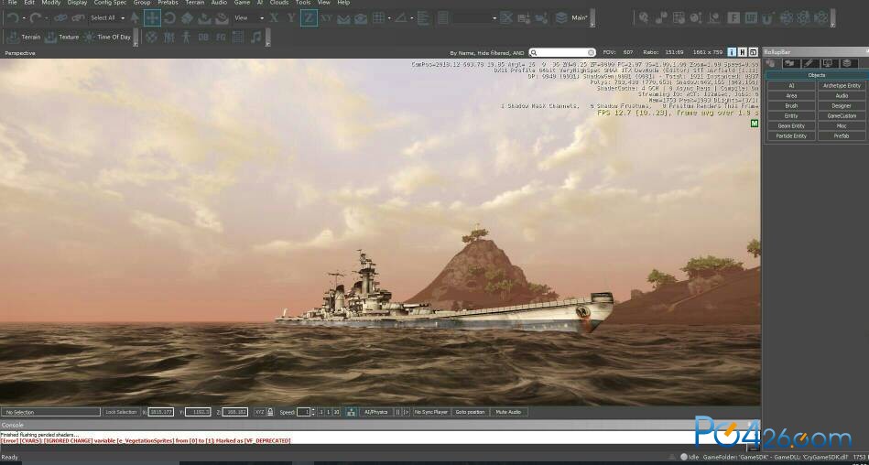Expand the Undo history dropdown arrow
Image resolution: width=869 pixels, height=465 pixels.
point(24,18)
